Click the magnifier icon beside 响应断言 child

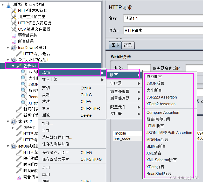point(24,72)
